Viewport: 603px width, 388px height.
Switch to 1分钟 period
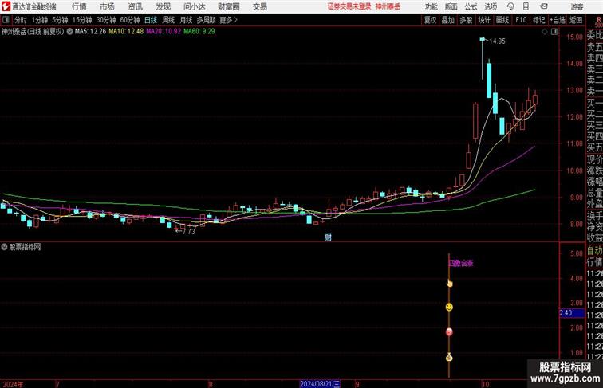coord(40,20)
